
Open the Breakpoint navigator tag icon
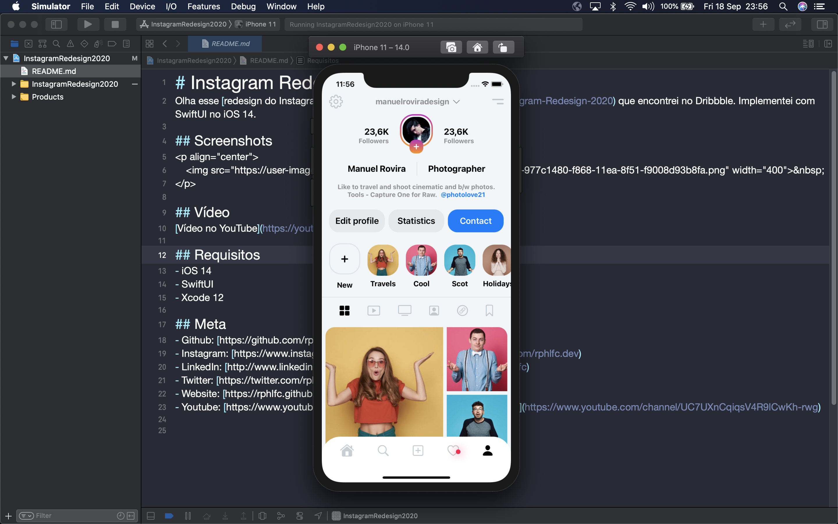pyautogui.click(x=112, y=43)
